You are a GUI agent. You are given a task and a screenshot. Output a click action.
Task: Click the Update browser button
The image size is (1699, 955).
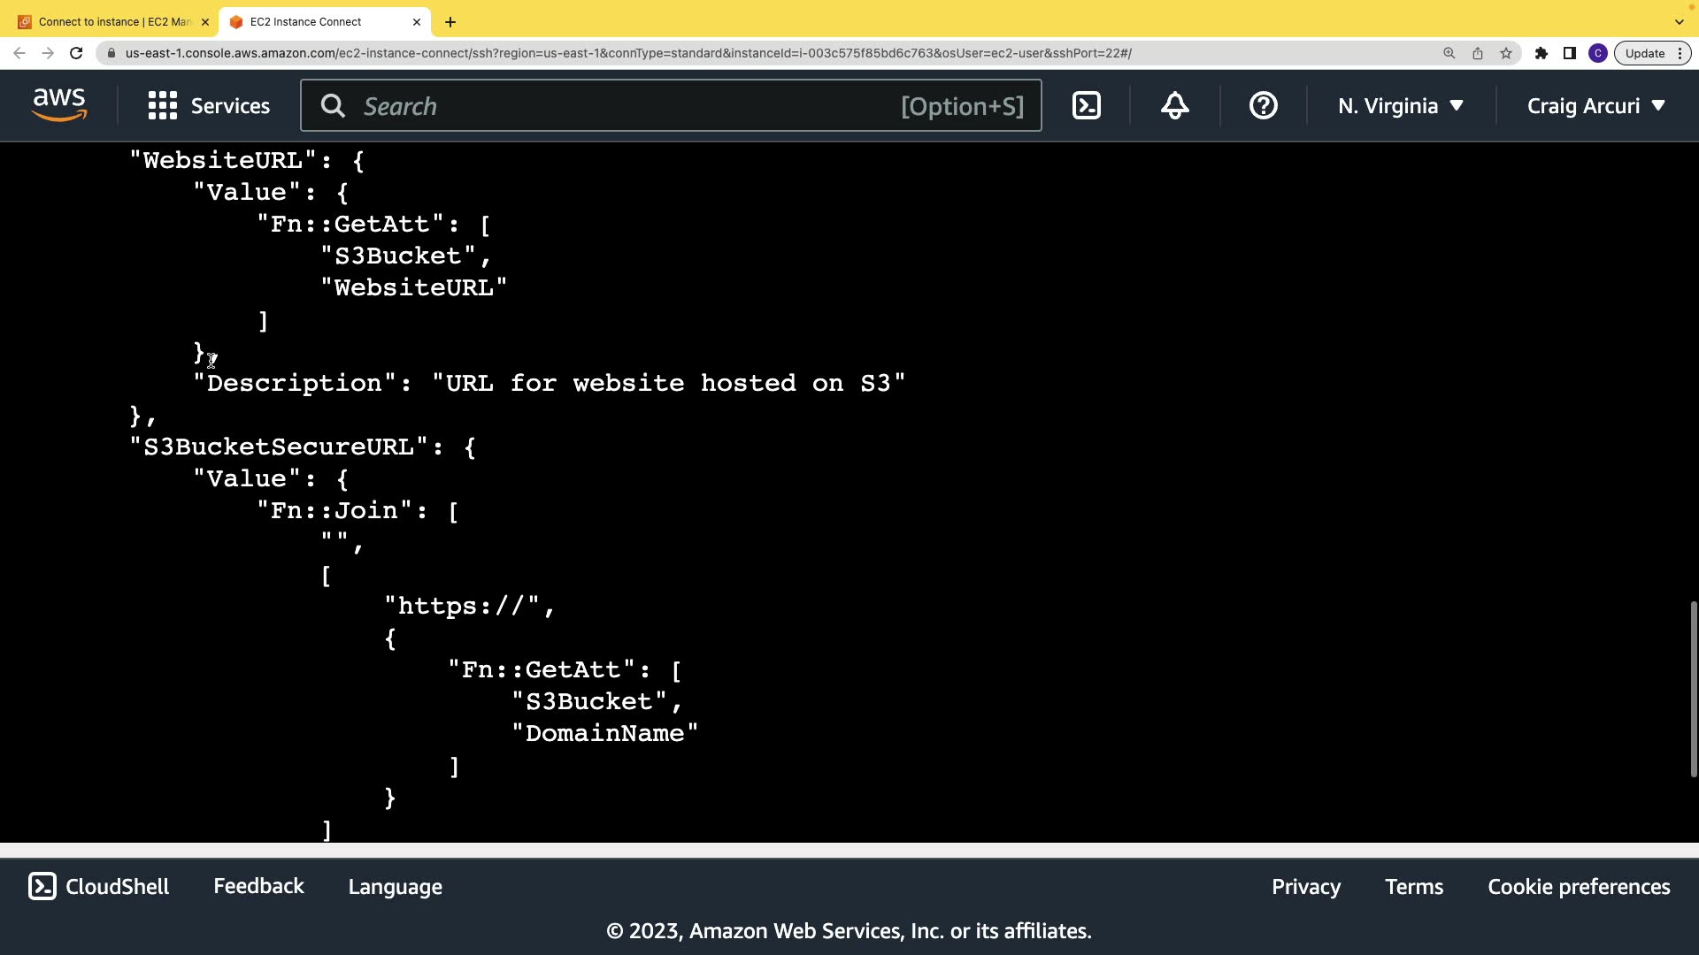tap(1644, 53)
